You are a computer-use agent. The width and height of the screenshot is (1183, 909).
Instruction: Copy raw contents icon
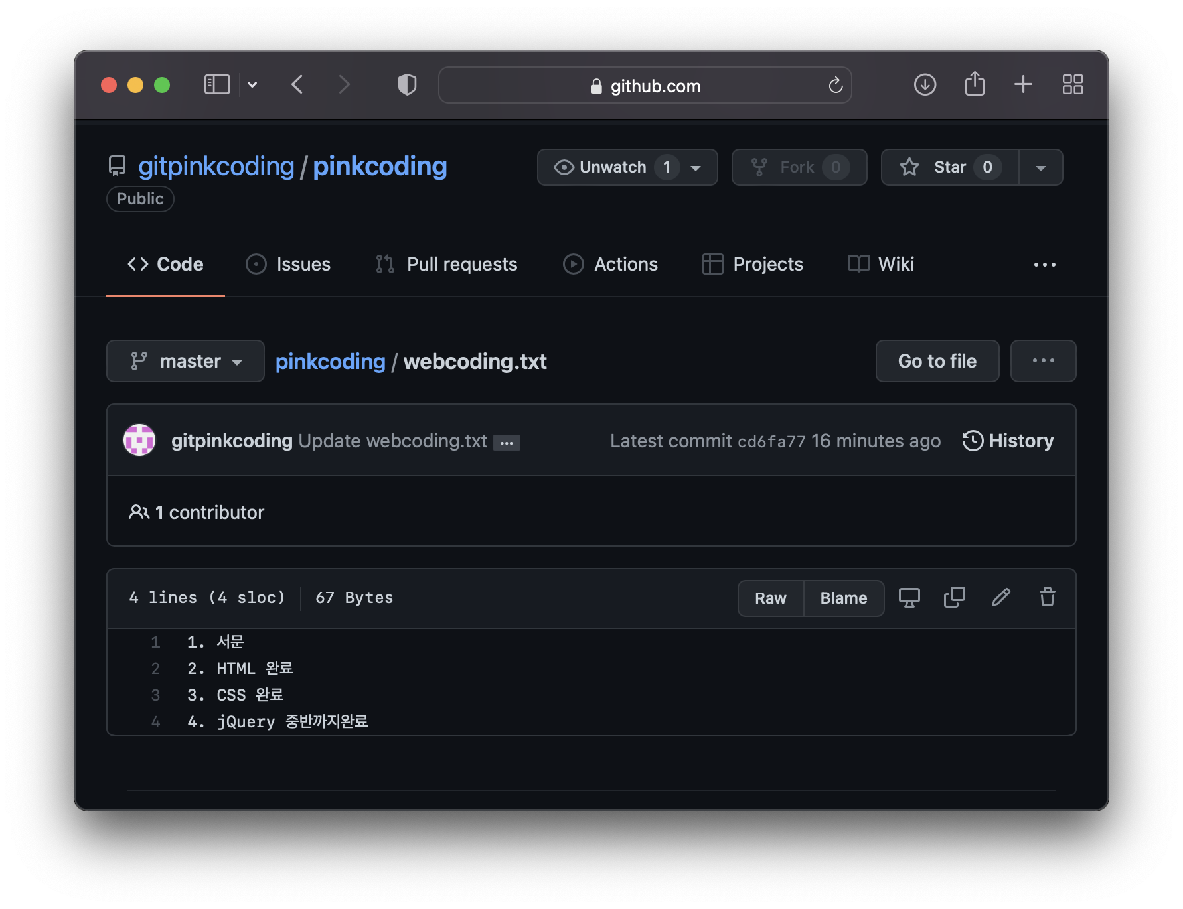pos(954,598)
